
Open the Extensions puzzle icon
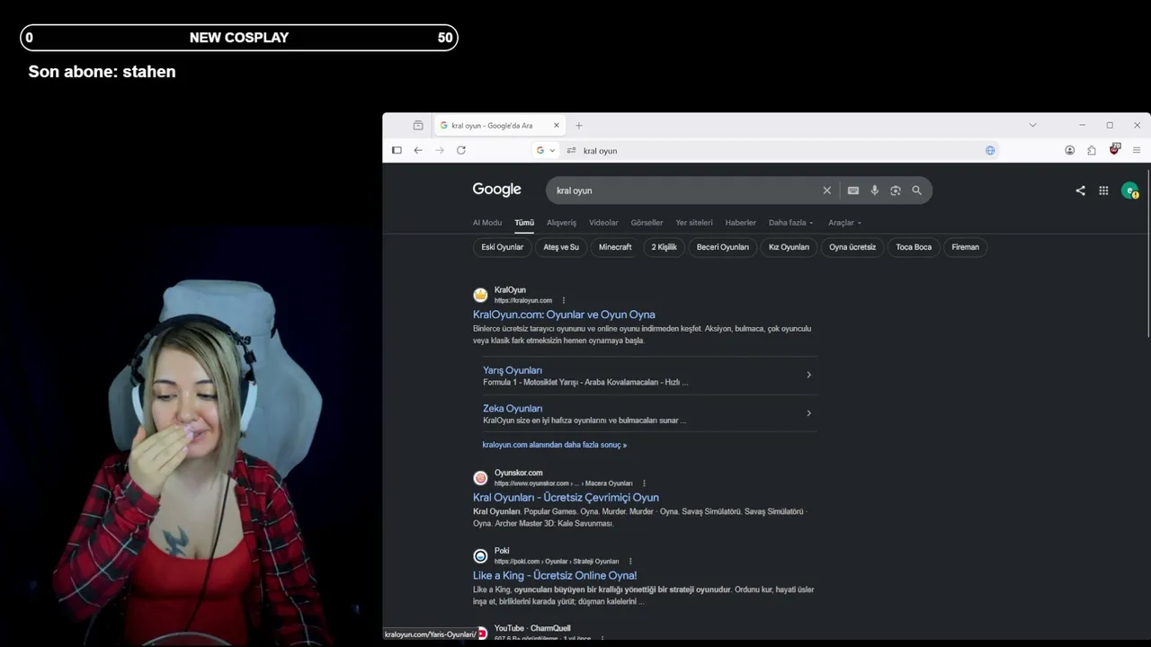[1092, 150]
